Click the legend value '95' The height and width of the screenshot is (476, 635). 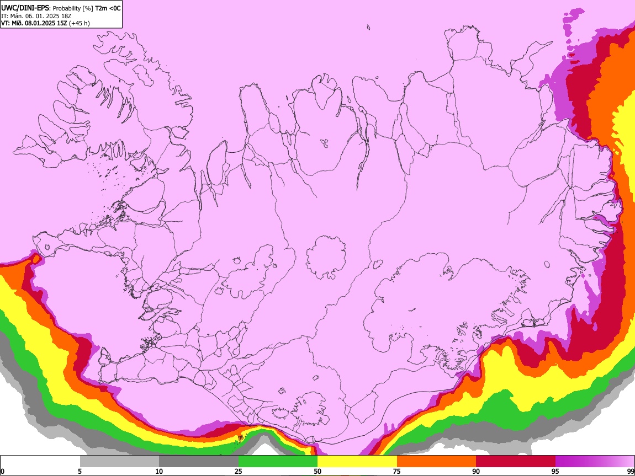pos(555,472)
